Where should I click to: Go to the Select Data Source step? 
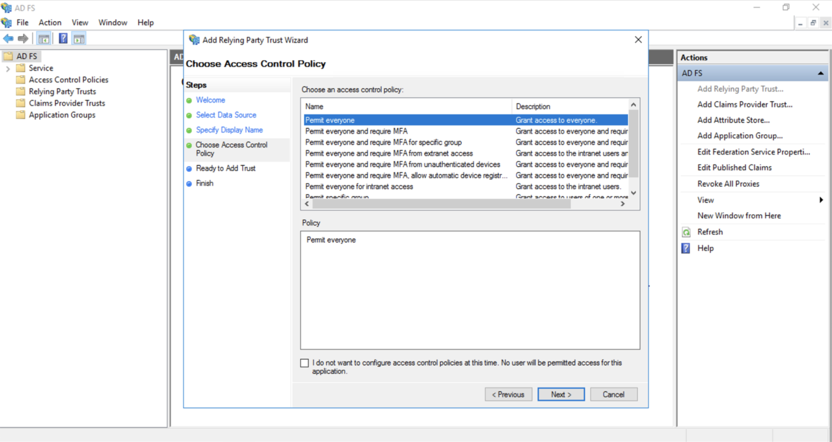226,115
